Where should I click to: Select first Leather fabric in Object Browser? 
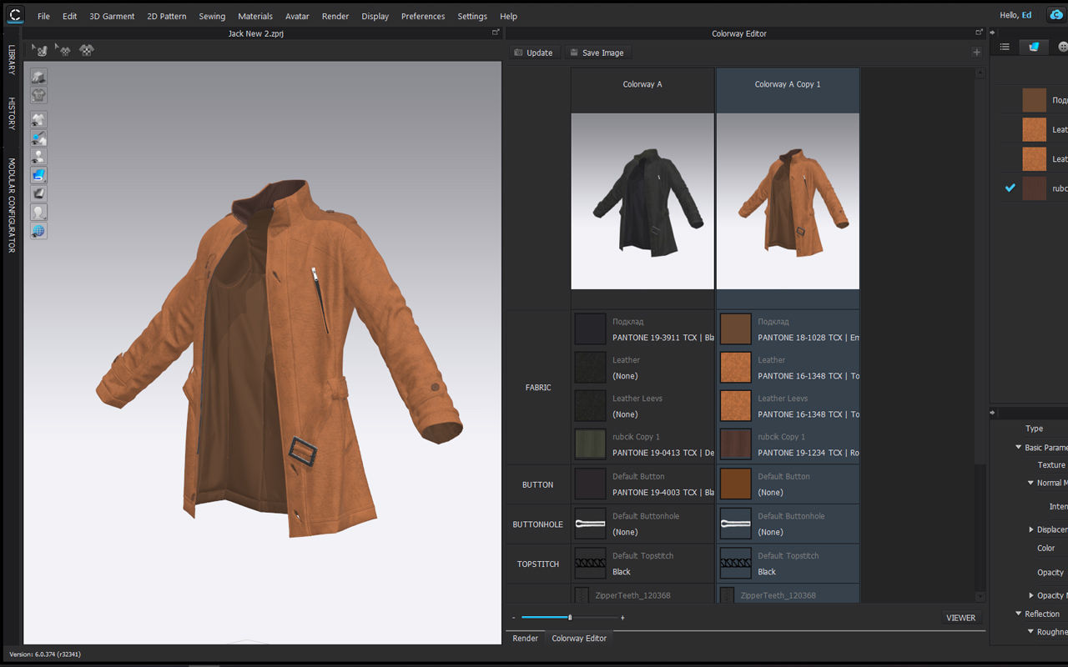point(1035,130)
